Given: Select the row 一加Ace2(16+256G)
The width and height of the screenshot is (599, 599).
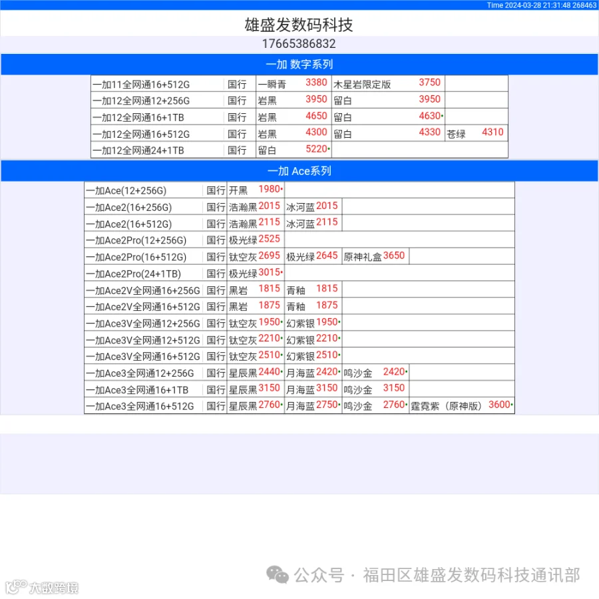Looking at the screenshot, I should pos(299,207).
